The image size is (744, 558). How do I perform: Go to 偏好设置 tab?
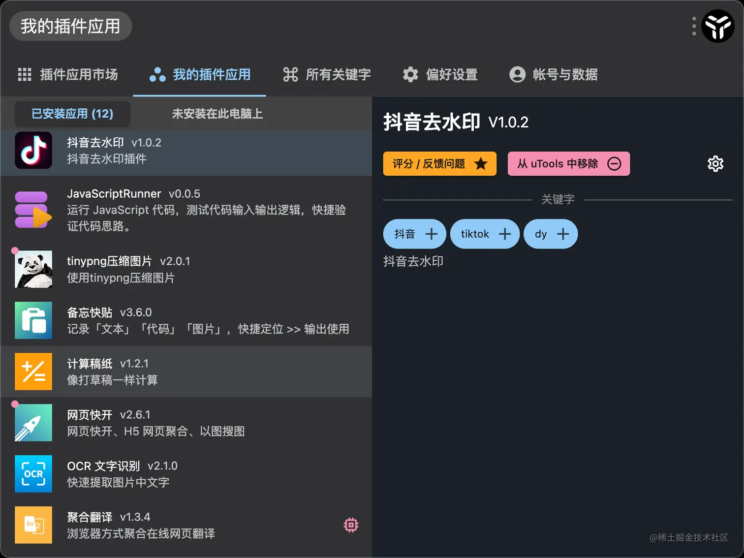pyautogui.click(x=440, y=74)
